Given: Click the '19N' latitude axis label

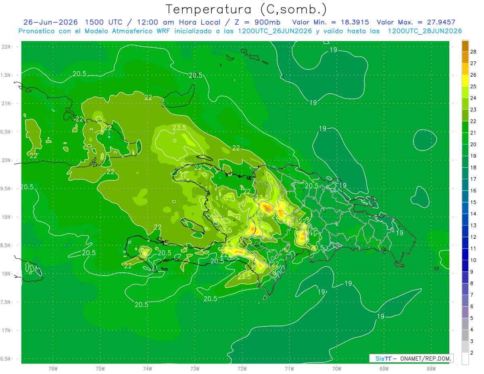Looking at the screenshot, I should tap(6, 217).
